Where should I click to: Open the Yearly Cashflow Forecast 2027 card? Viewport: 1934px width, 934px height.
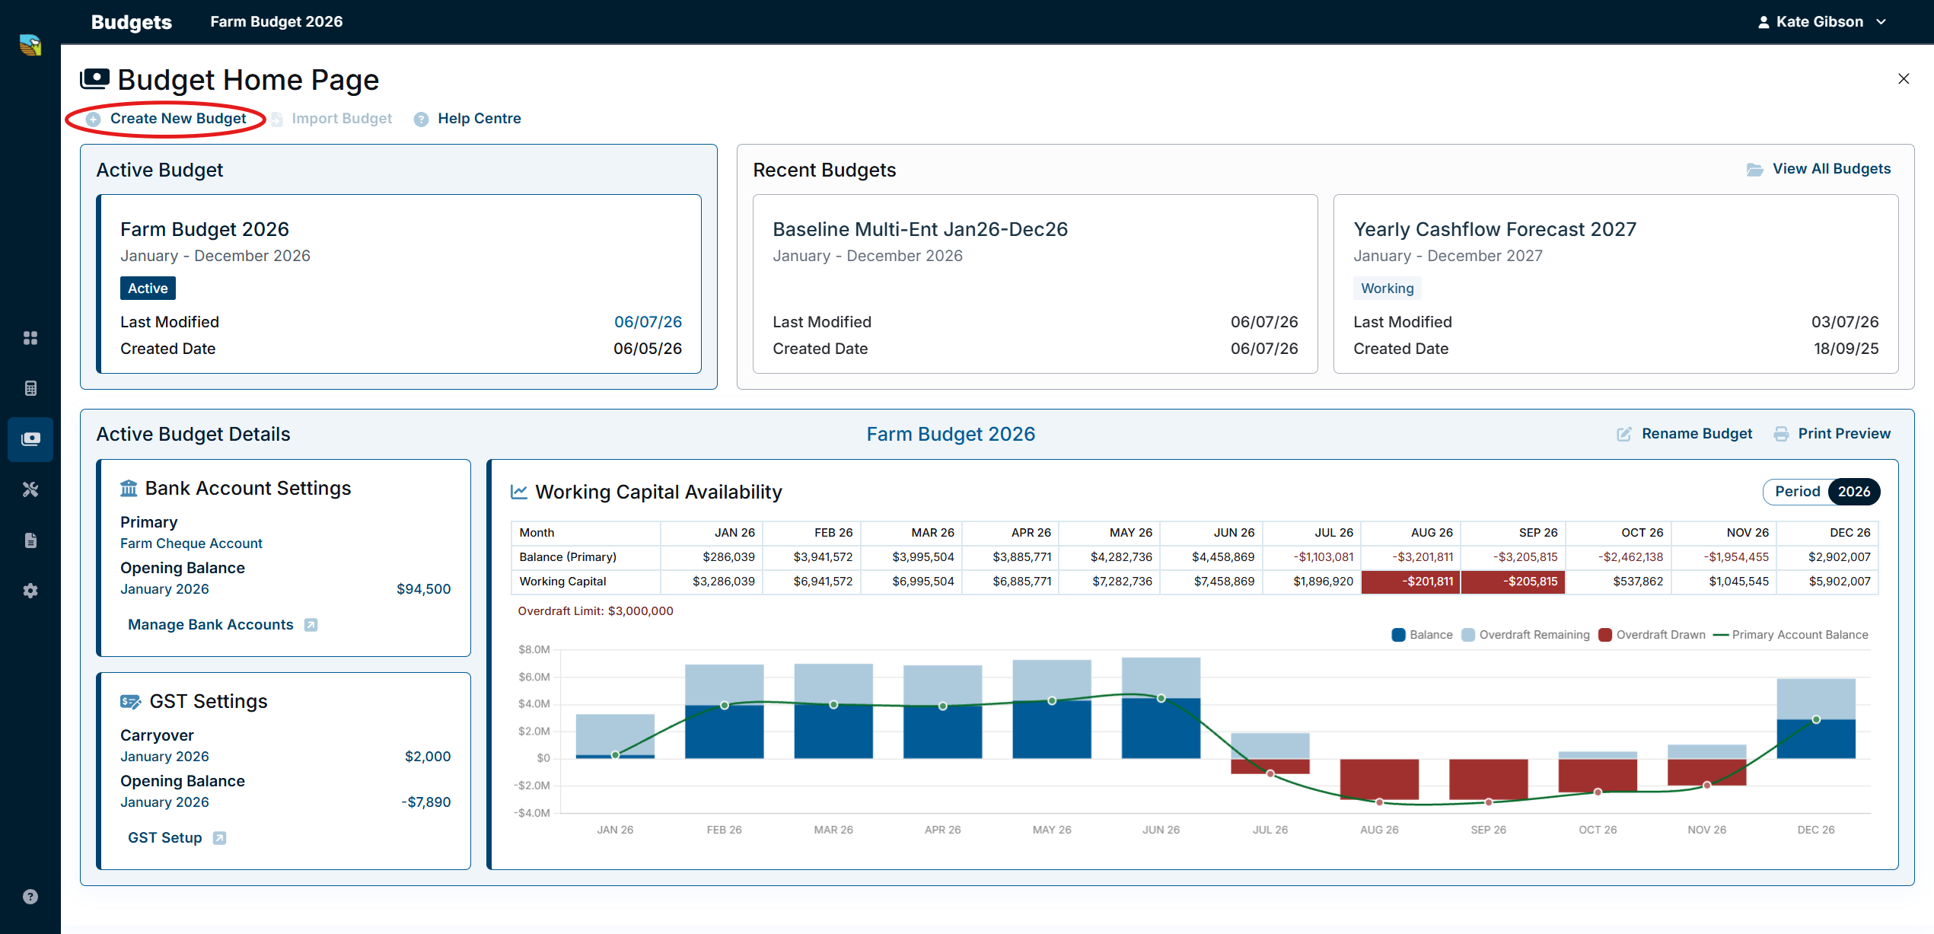pos(1616,284)
